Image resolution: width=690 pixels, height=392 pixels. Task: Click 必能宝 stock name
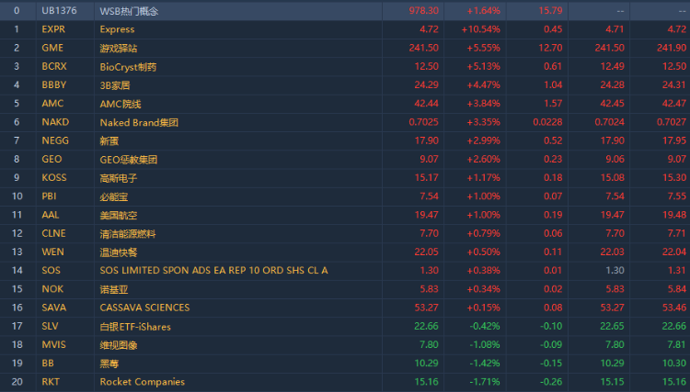[x=113, y=196]
